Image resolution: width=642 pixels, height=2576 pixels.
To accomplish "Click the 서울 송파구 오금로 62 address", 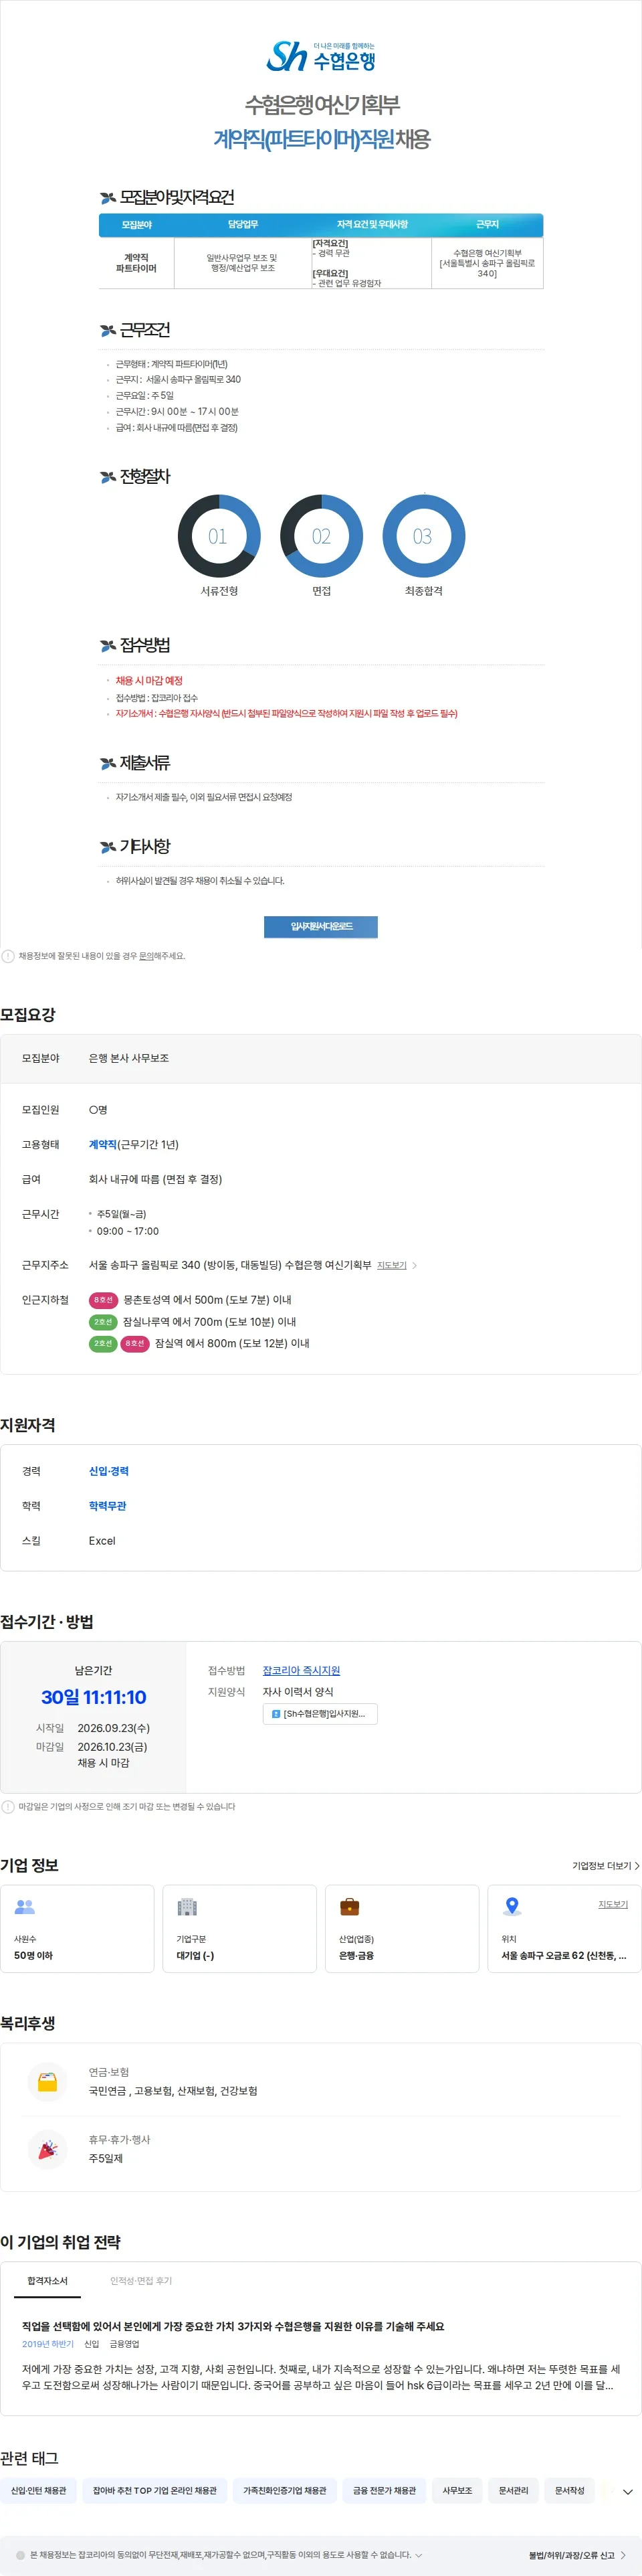I will [564, 1955].
